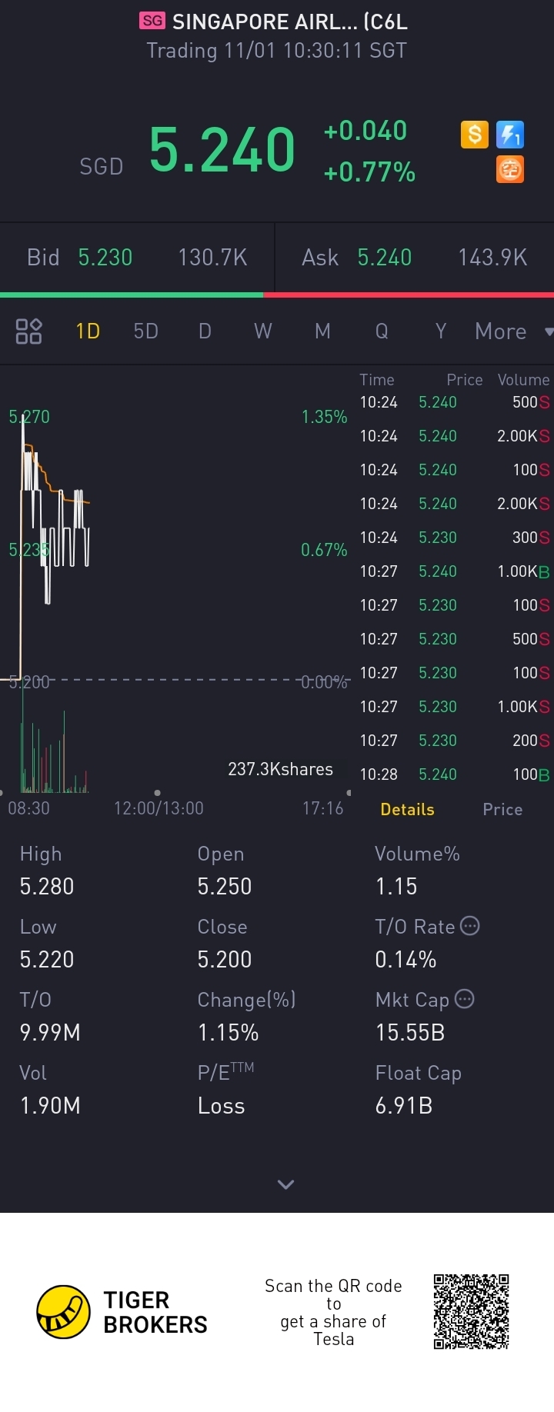Tap the Mkt Cap value 15.55B
The width and height of the screenshot is (554, 1412).
[410, 1033]
